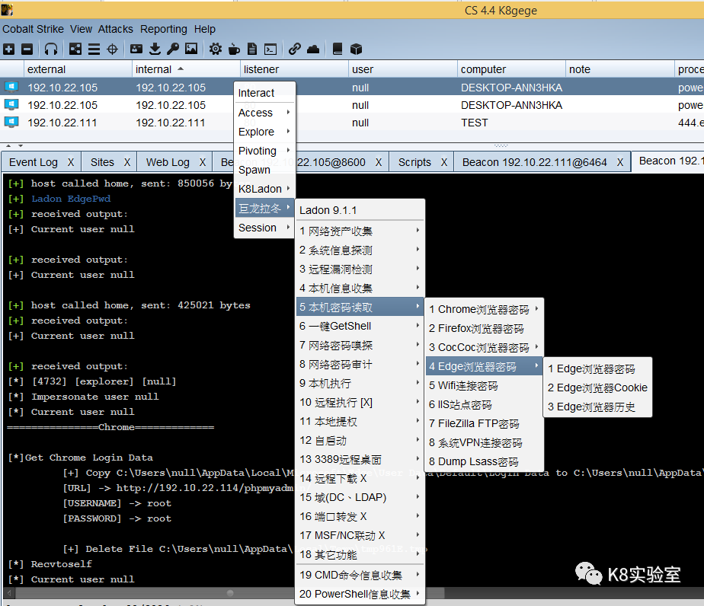Switch to the Event Log tab
This screenshot has width=704, height=606.
(x=34, y=162)
